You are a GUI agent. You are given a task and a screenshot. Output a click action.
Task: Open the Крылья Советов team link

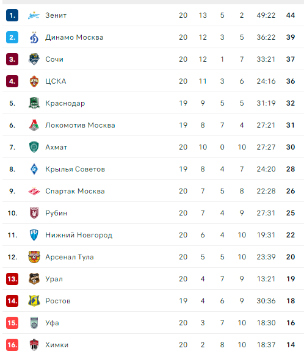(x=75, y=169)
